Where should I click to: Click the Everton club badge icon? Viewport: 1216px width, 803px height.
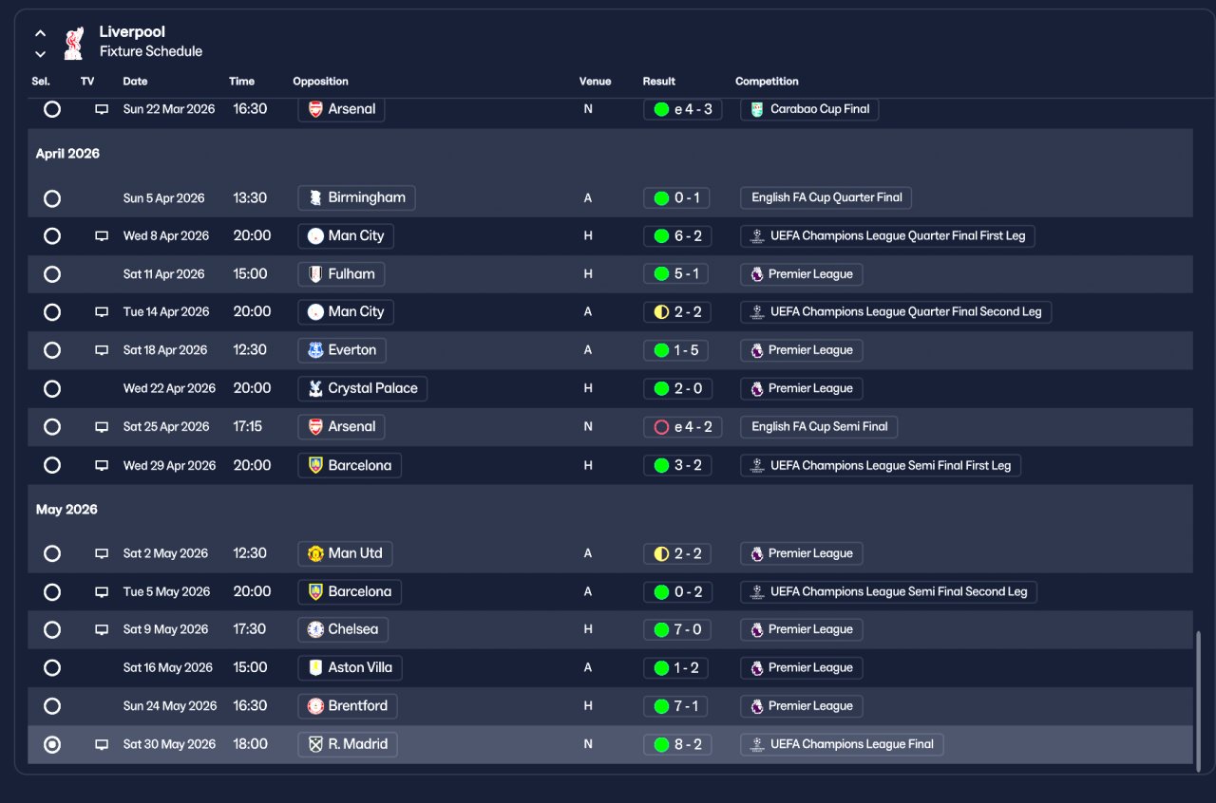pos(315,350)
